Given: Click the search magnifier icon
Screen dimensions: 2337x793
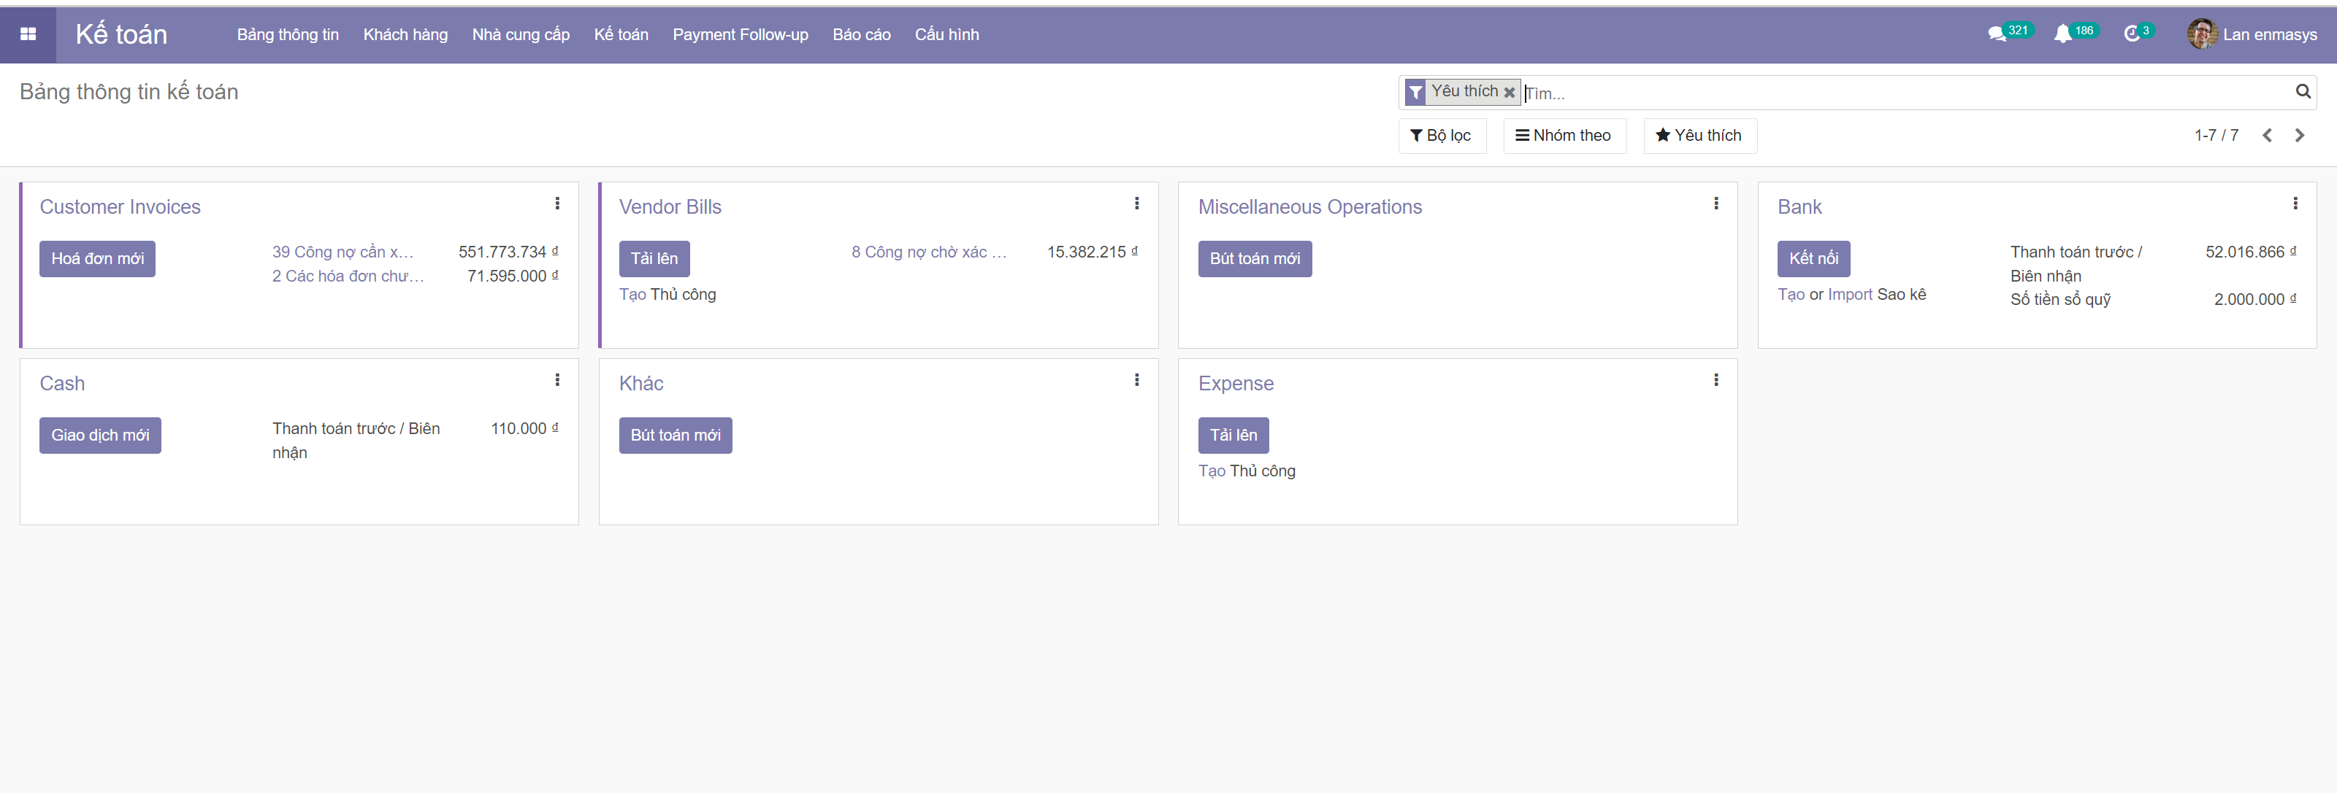Looking at the screenshot, I should (2302, 91).
